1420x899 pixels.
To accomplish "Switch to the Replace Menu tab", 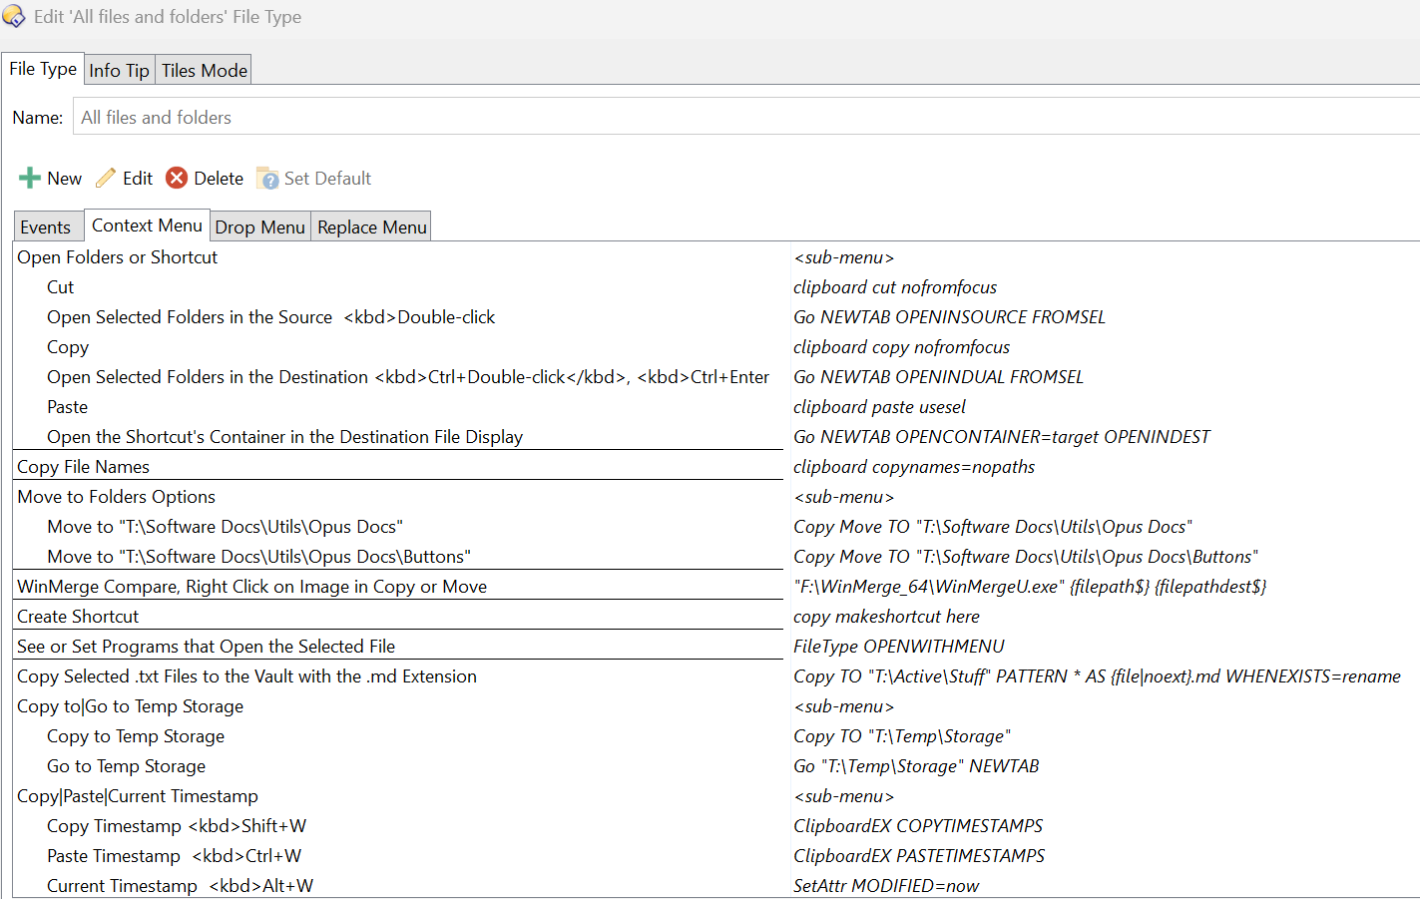I will pos(370,226).
